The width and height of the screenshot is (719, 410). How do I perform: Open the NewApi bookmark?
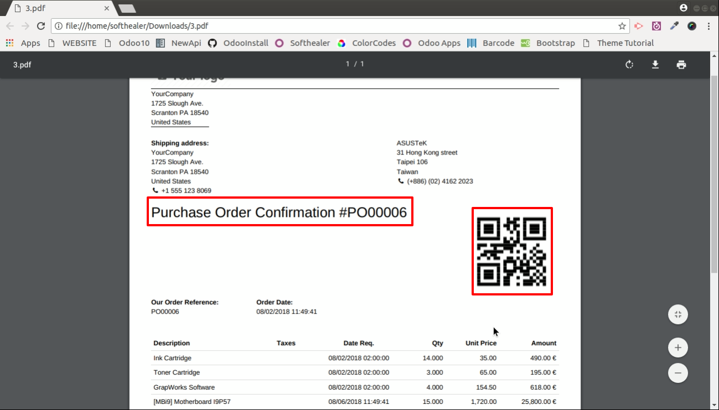(x=178, y=43)
